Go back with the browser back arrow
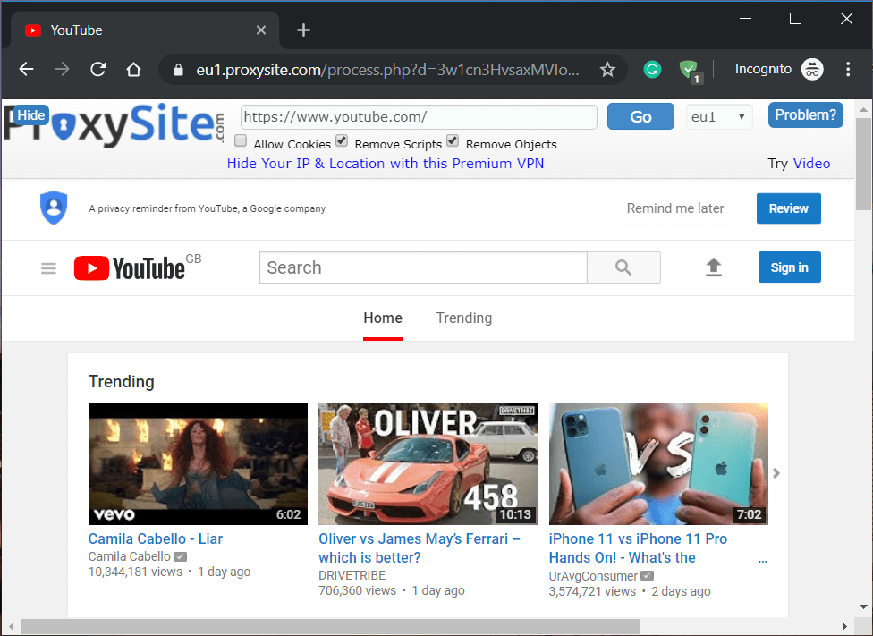Image resolution: width=873 pixels, height=636 pixels. [x=26, y=69]
